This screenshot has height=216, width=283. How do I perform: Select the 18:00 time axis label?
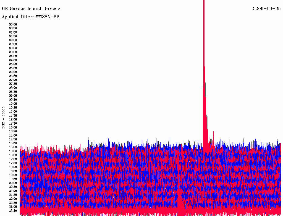(x=13, y=167)
